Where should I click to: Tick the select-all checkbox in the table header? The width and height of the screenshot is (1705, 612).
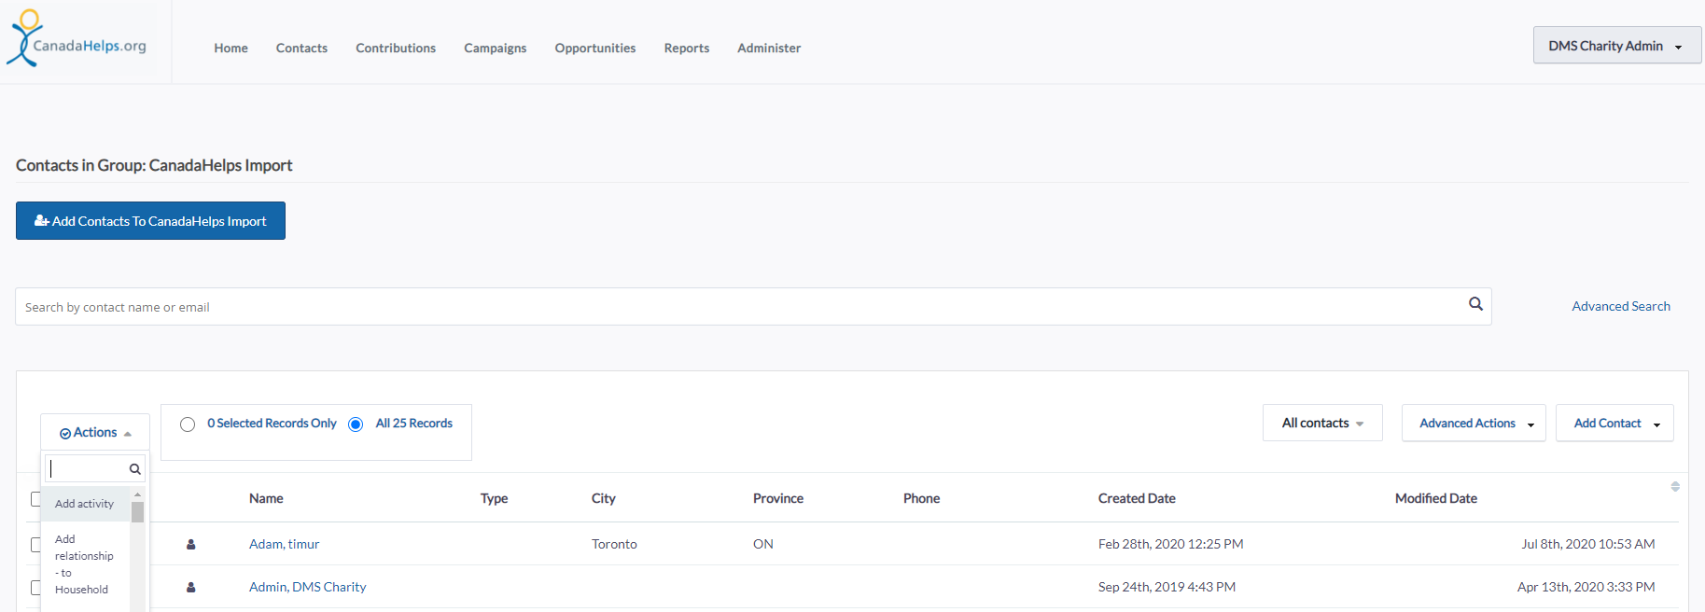(35, 499)
